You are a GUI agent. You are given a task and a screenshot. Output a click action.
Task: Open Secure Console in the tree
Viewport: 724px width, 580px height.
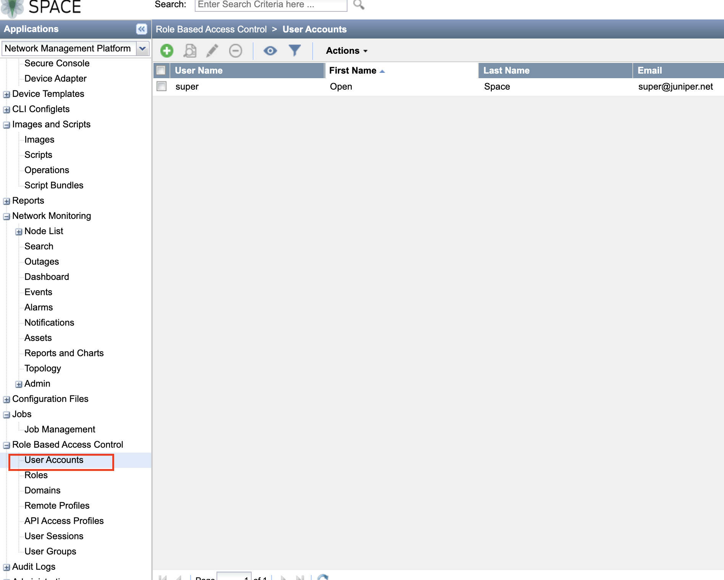click(x=57, y=63)
